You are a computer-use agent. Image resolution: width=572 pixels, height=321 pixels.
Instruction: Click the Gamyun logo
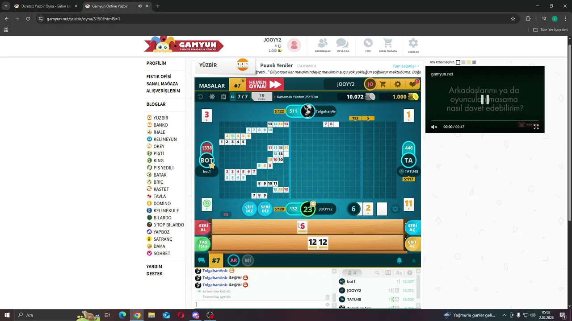(x=184, y=45)
